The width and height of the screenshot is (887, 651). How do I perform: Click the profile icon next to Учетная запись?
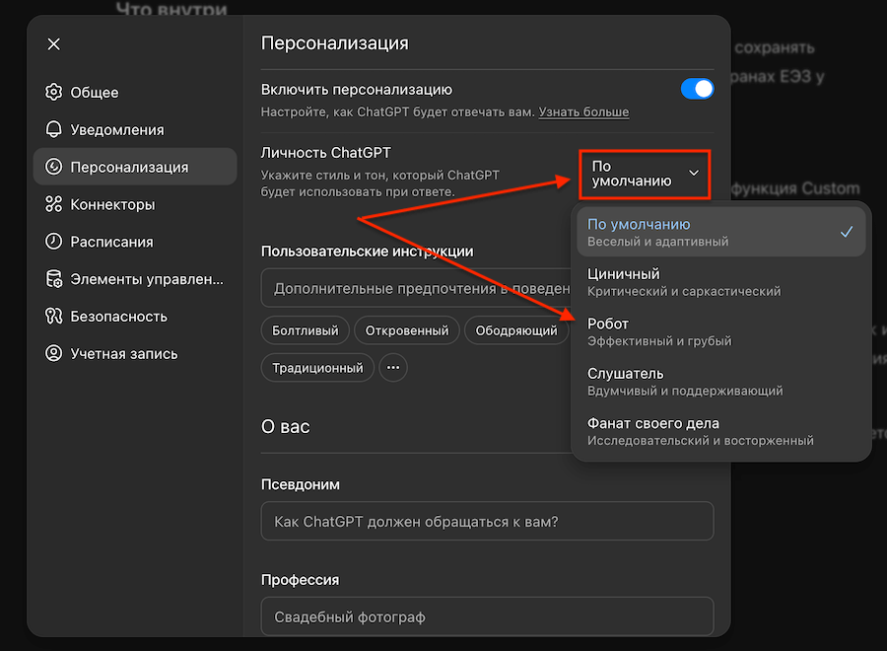(54, 353)
